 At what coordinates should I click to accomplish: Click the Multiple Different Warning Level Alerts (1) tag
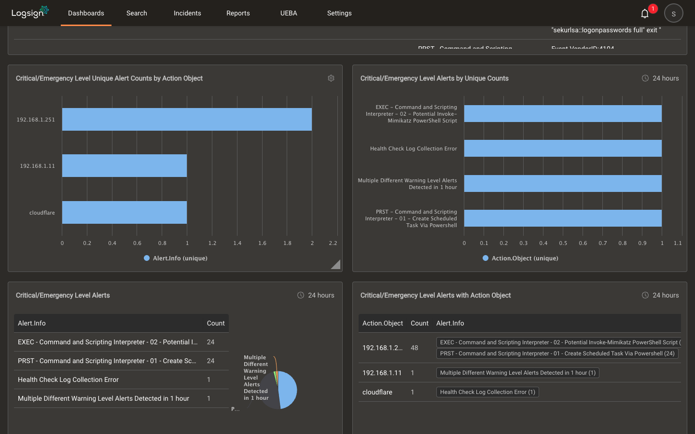point(518,373)
